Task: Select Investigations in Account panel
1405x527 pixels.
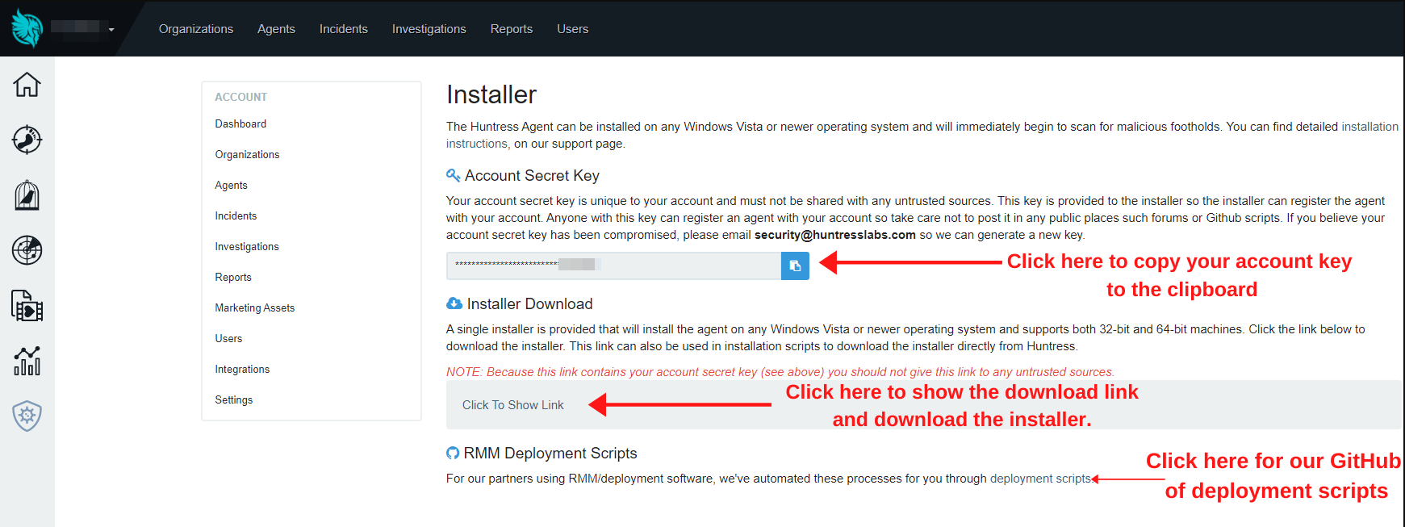Action: [247, 246]
